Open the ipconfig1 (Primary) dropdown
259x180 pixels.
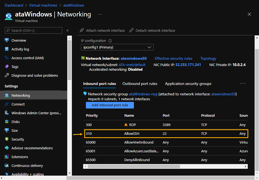[x=117, y=47]
